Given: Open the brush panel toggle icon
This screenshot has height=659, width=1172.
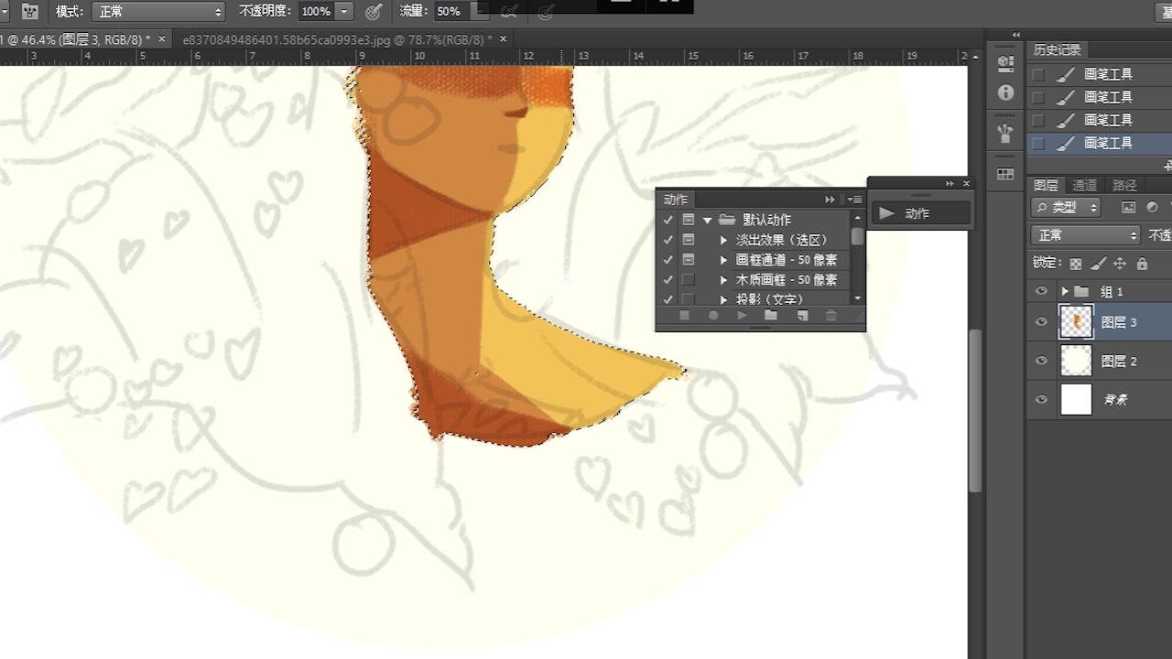Looking at the screenshot, I should point(30,12).
